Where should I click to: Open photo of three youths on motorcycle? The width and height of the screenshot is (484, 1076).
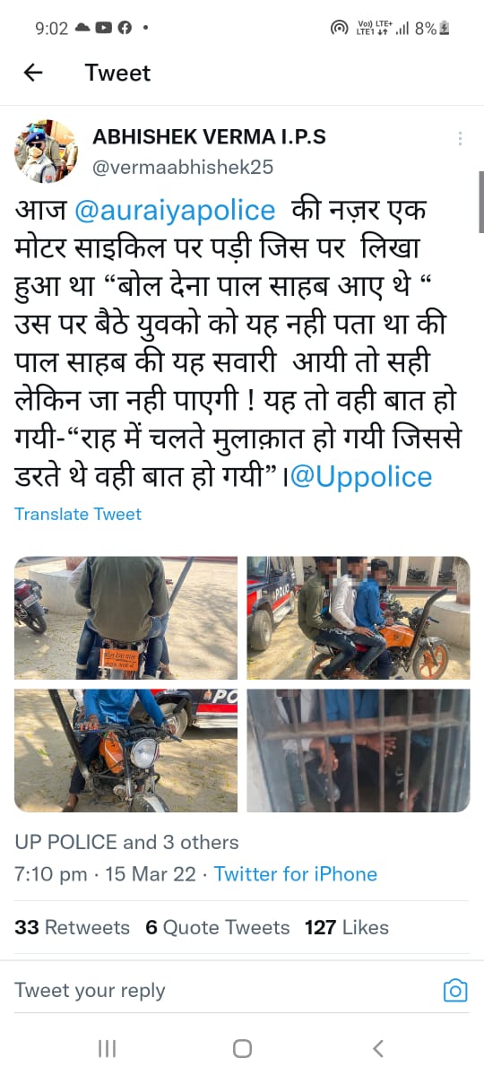pyautogui.click(x=359, y=618)
